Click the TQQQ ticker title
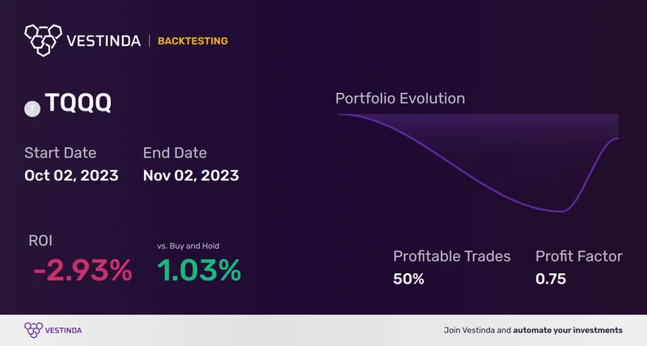This screenshot has width=647, height=346. point(79,106)
